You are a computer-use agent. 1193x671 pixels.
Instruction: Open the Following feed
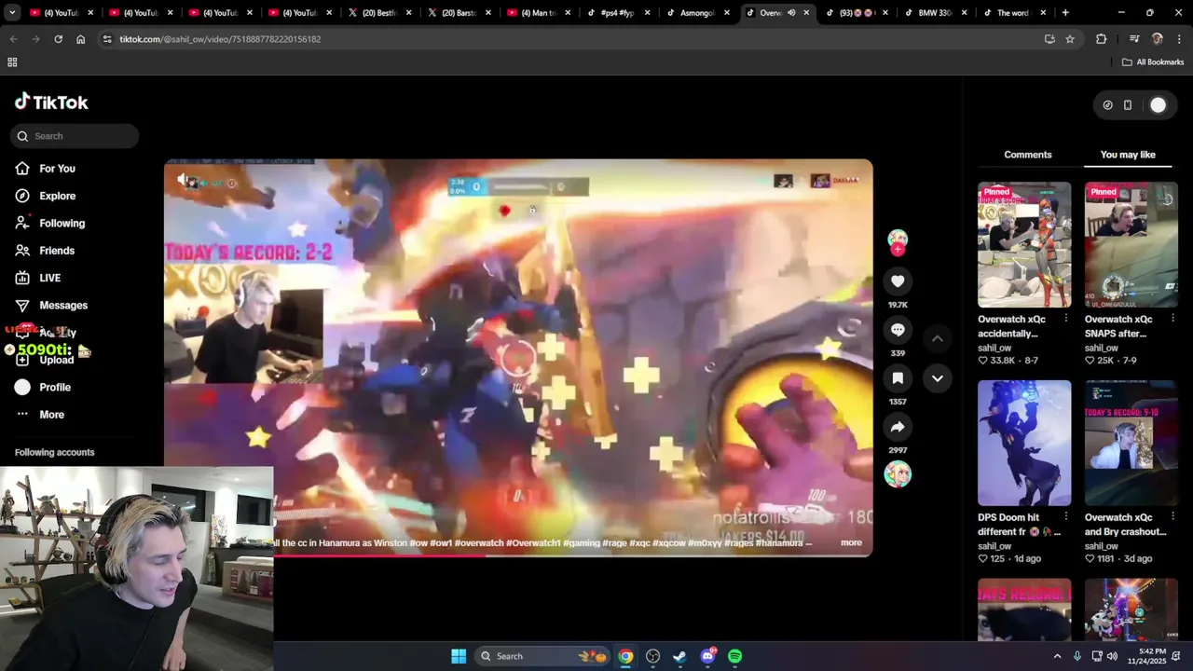(x=62, y=224)
